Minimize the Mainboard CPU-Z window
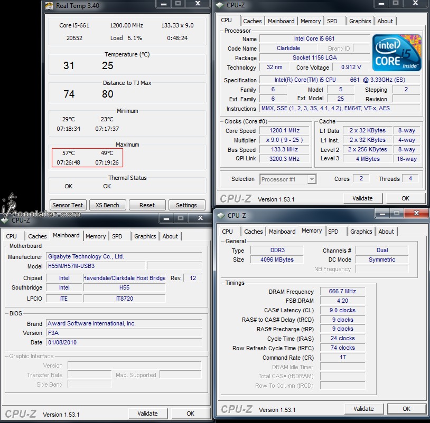Viewport: 430px width, 423px height. (166, 218)
